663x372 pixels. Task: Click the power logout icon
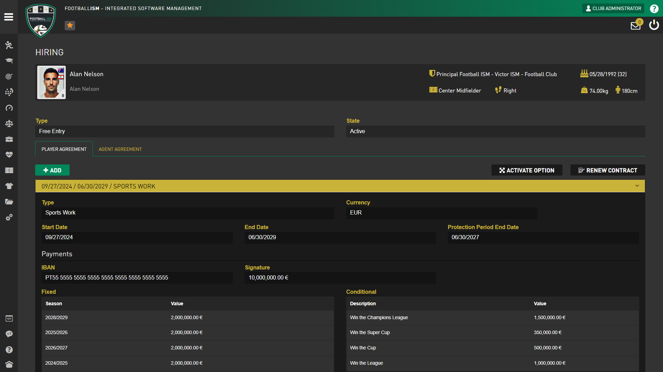click(654, 25)
